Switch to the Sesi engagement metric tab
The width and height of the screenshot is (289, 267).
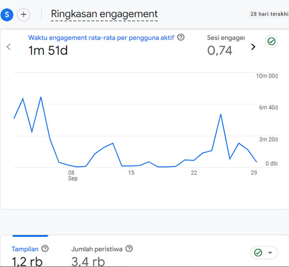[x=226, y=37]
